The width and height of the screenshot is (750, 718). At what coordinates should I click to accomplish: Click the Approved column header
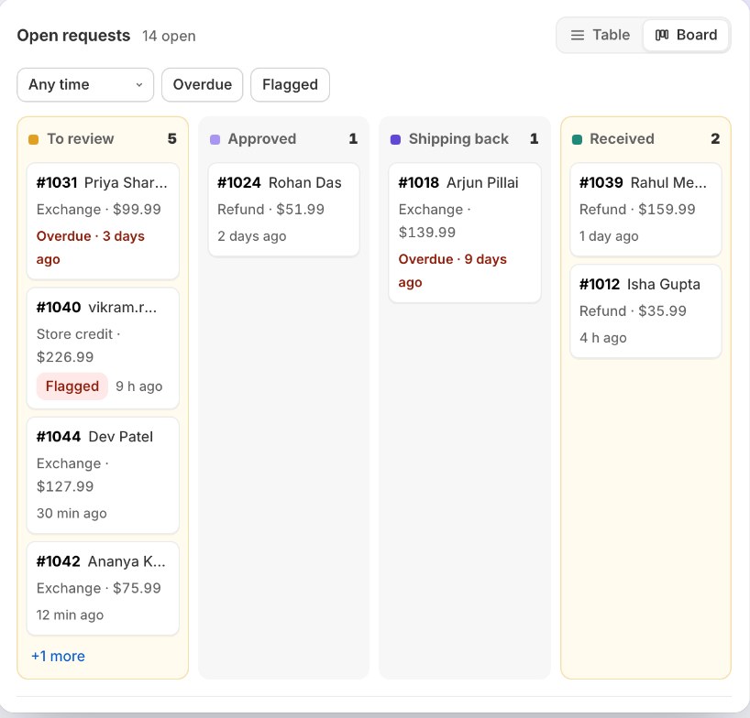(x=283, y=139)
